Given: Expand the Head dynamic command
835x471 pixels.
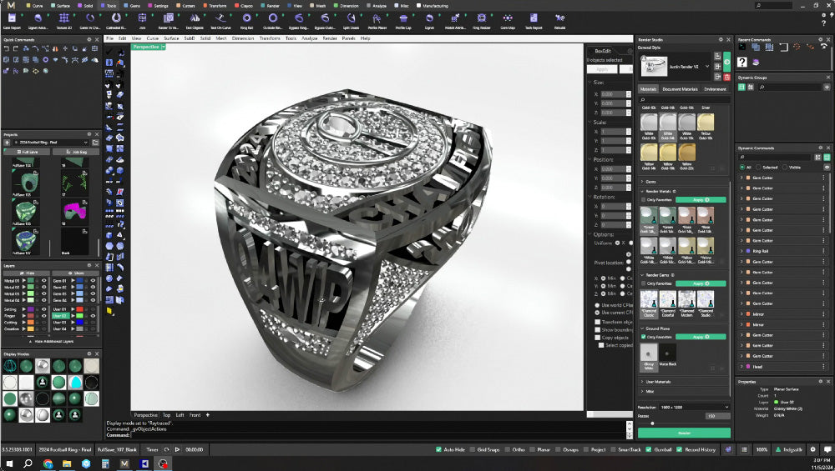Looking at the screenshot, I should coord(741,366).
